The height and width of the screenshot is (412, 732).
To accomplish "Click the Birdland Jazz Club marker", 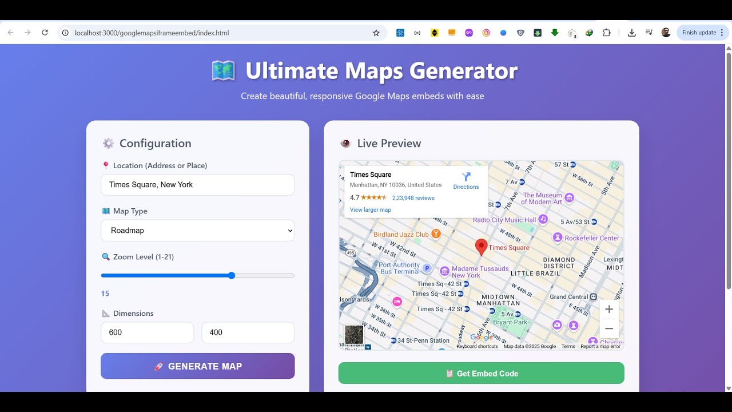I will [436, 233].
